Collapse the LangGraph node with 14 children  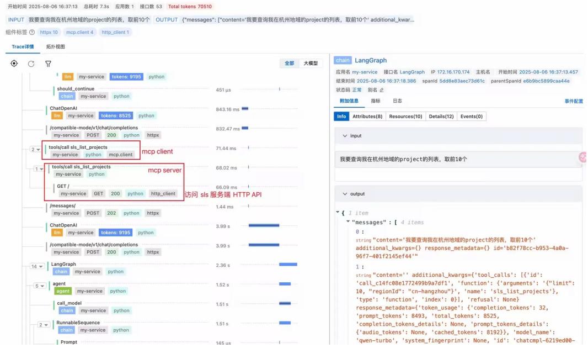pos(36,266)
